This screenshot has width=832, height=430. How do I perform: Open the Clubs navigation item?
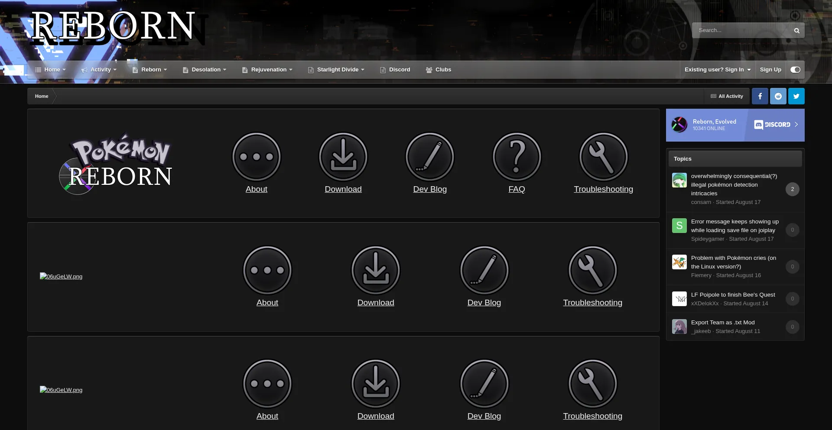tap(439, 70)
